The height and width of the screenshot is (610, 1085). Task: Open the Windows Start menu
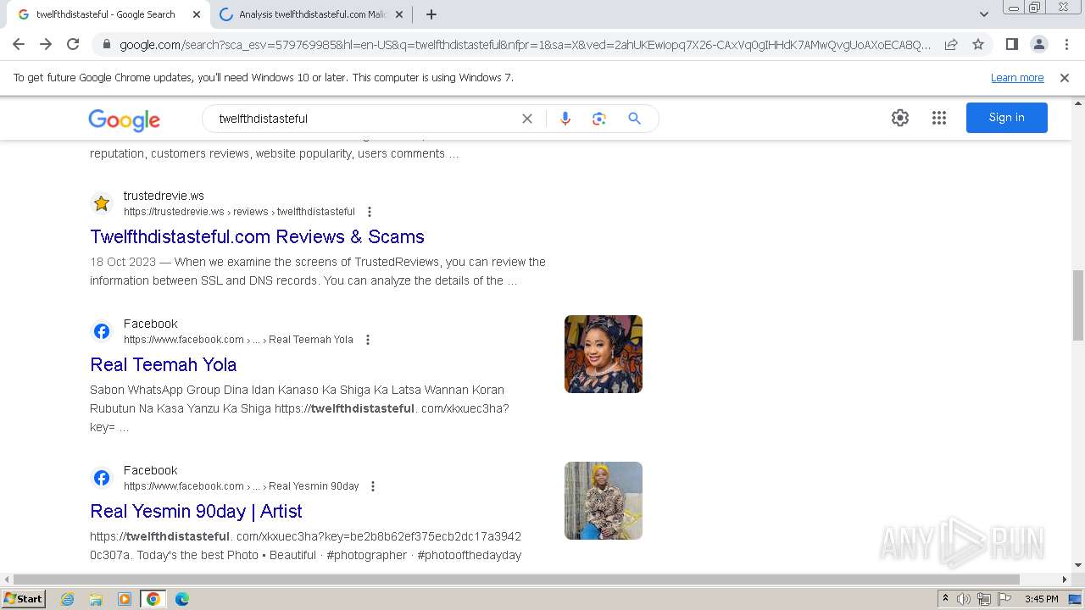(23, 598)
